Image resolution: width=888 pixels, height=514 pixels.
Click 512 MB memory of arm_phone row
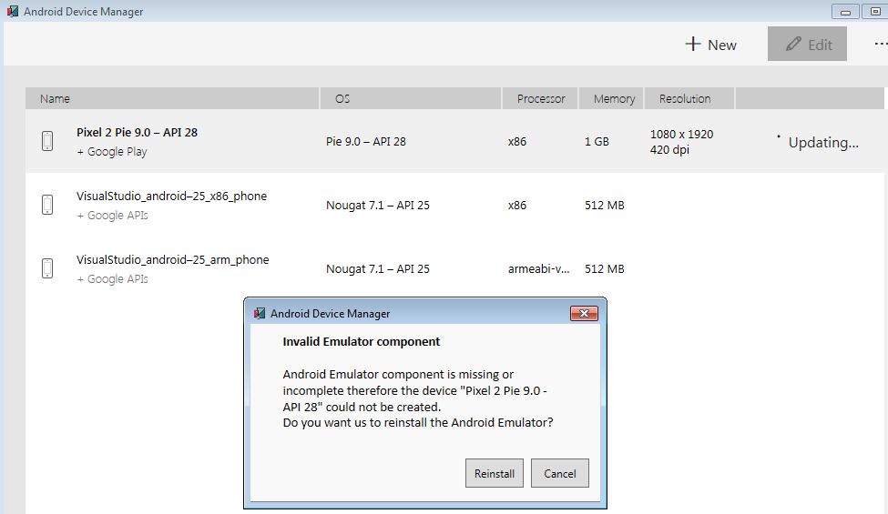tap(604, 269)
